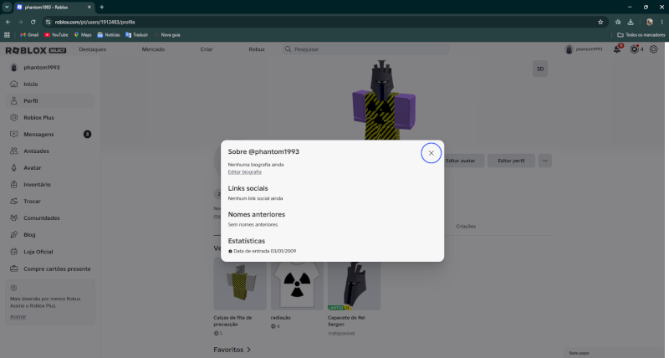Go back in the browser
The height and width of the screenshot is (358, 669).
tap(8, 22)
